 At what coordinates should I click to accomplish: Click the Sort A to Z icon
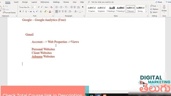(79, 7)
